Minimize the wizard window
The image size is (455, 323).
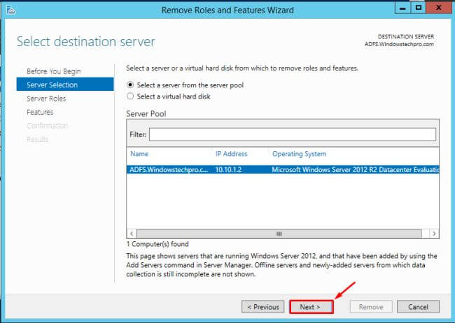402,8
